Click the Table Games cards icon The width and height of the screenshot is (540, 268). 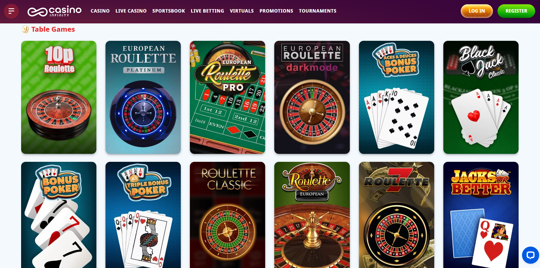tap(25, 29)
